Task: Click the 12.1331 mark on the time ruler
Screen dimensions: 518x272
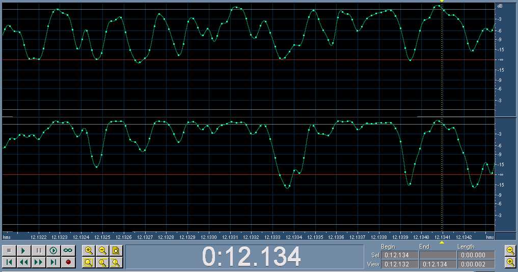Action: 230,237
